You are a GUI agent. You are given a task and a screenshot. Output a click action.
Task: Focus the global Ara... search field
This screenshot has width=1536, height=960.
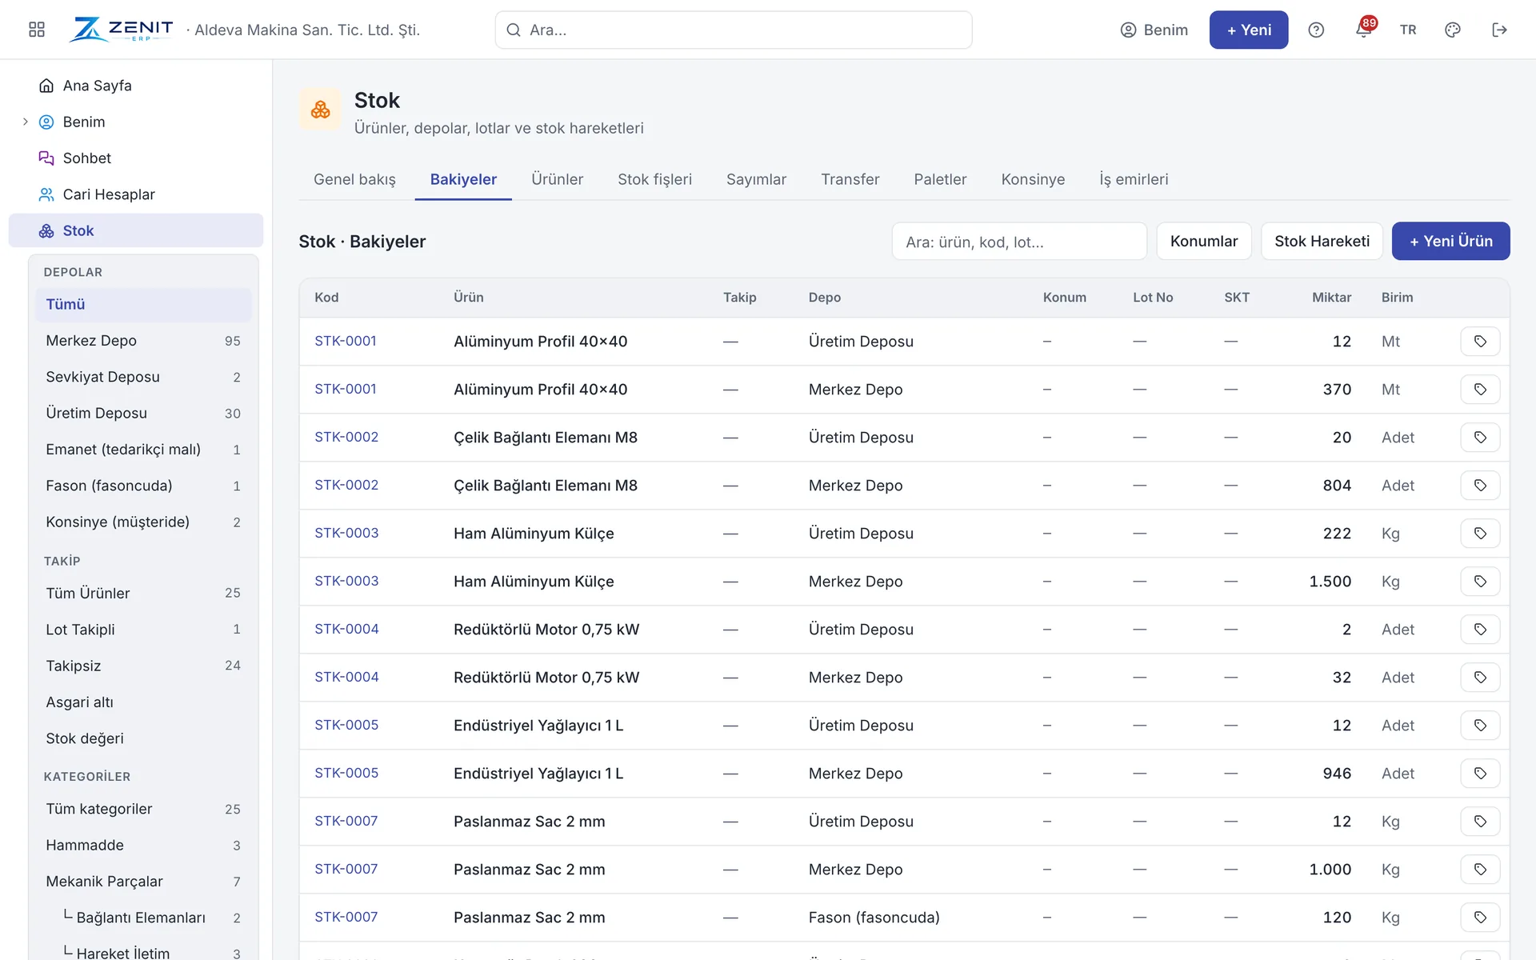734,30
